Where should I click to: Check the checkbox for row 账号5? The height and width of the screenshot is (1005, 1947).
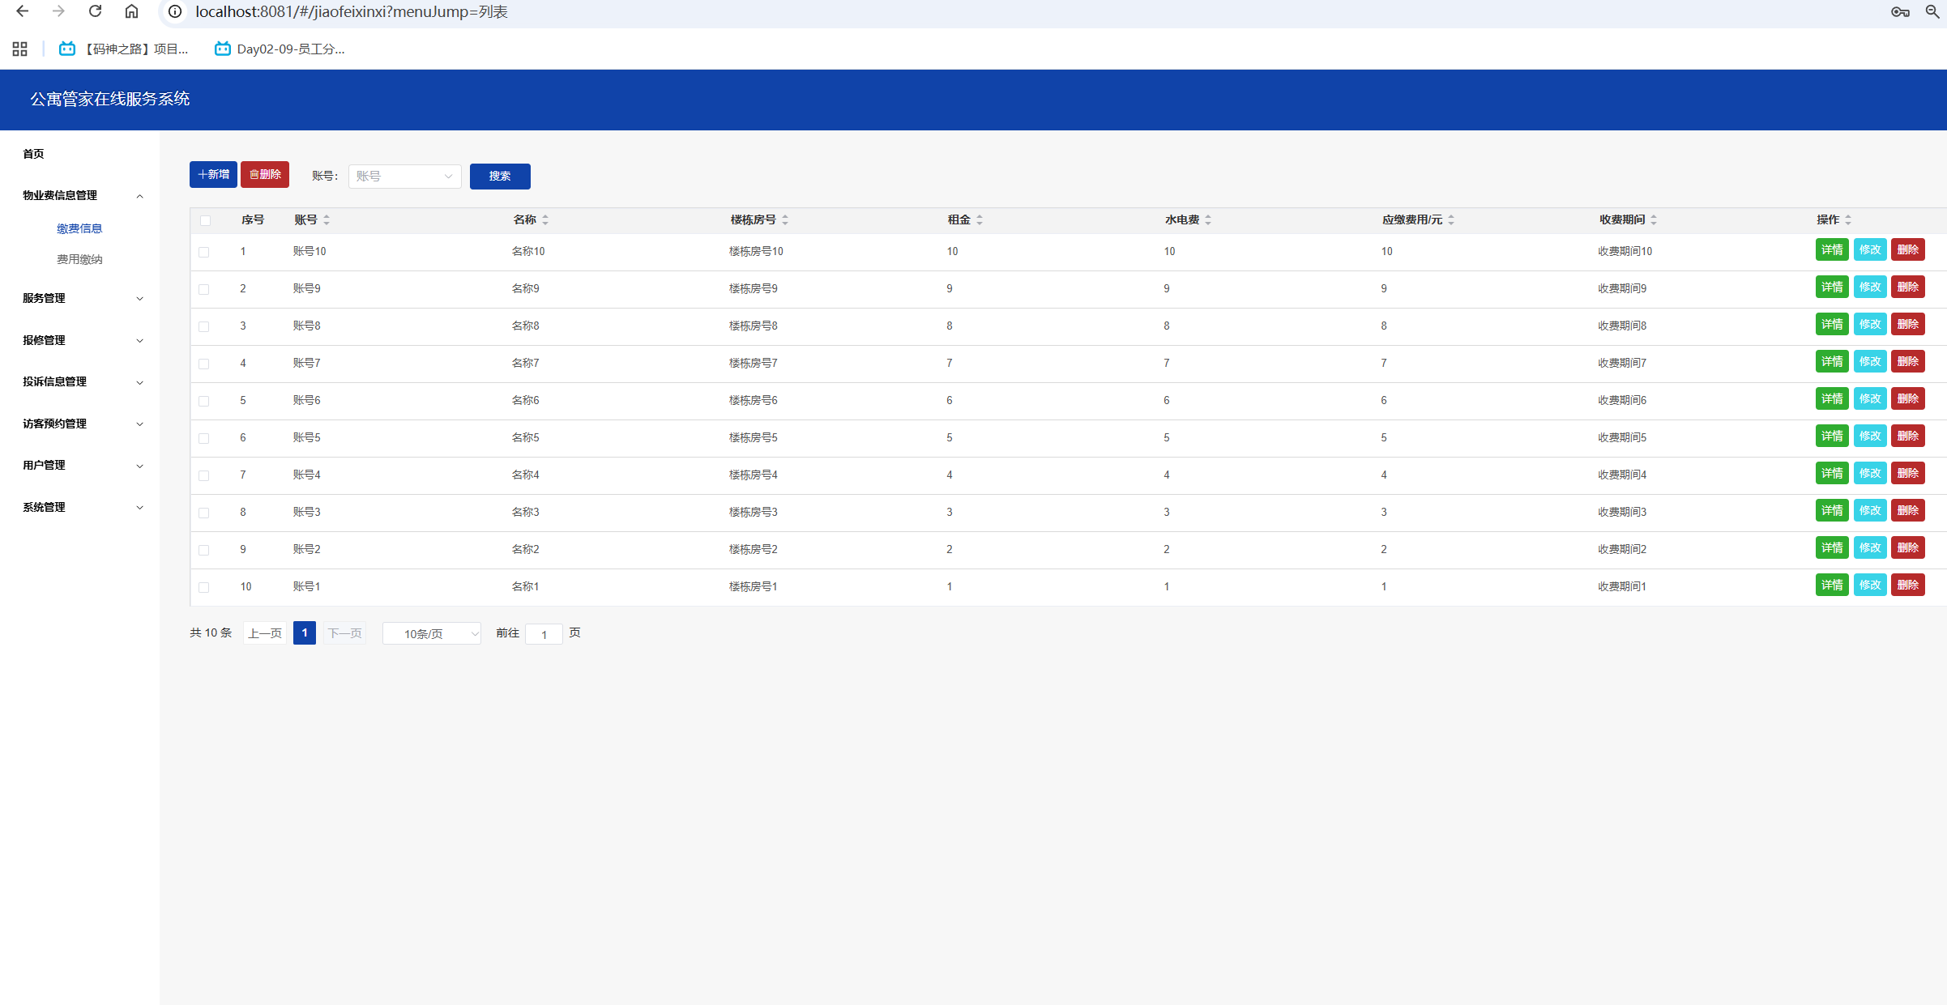pyautogui.click(x=204, y=438)
